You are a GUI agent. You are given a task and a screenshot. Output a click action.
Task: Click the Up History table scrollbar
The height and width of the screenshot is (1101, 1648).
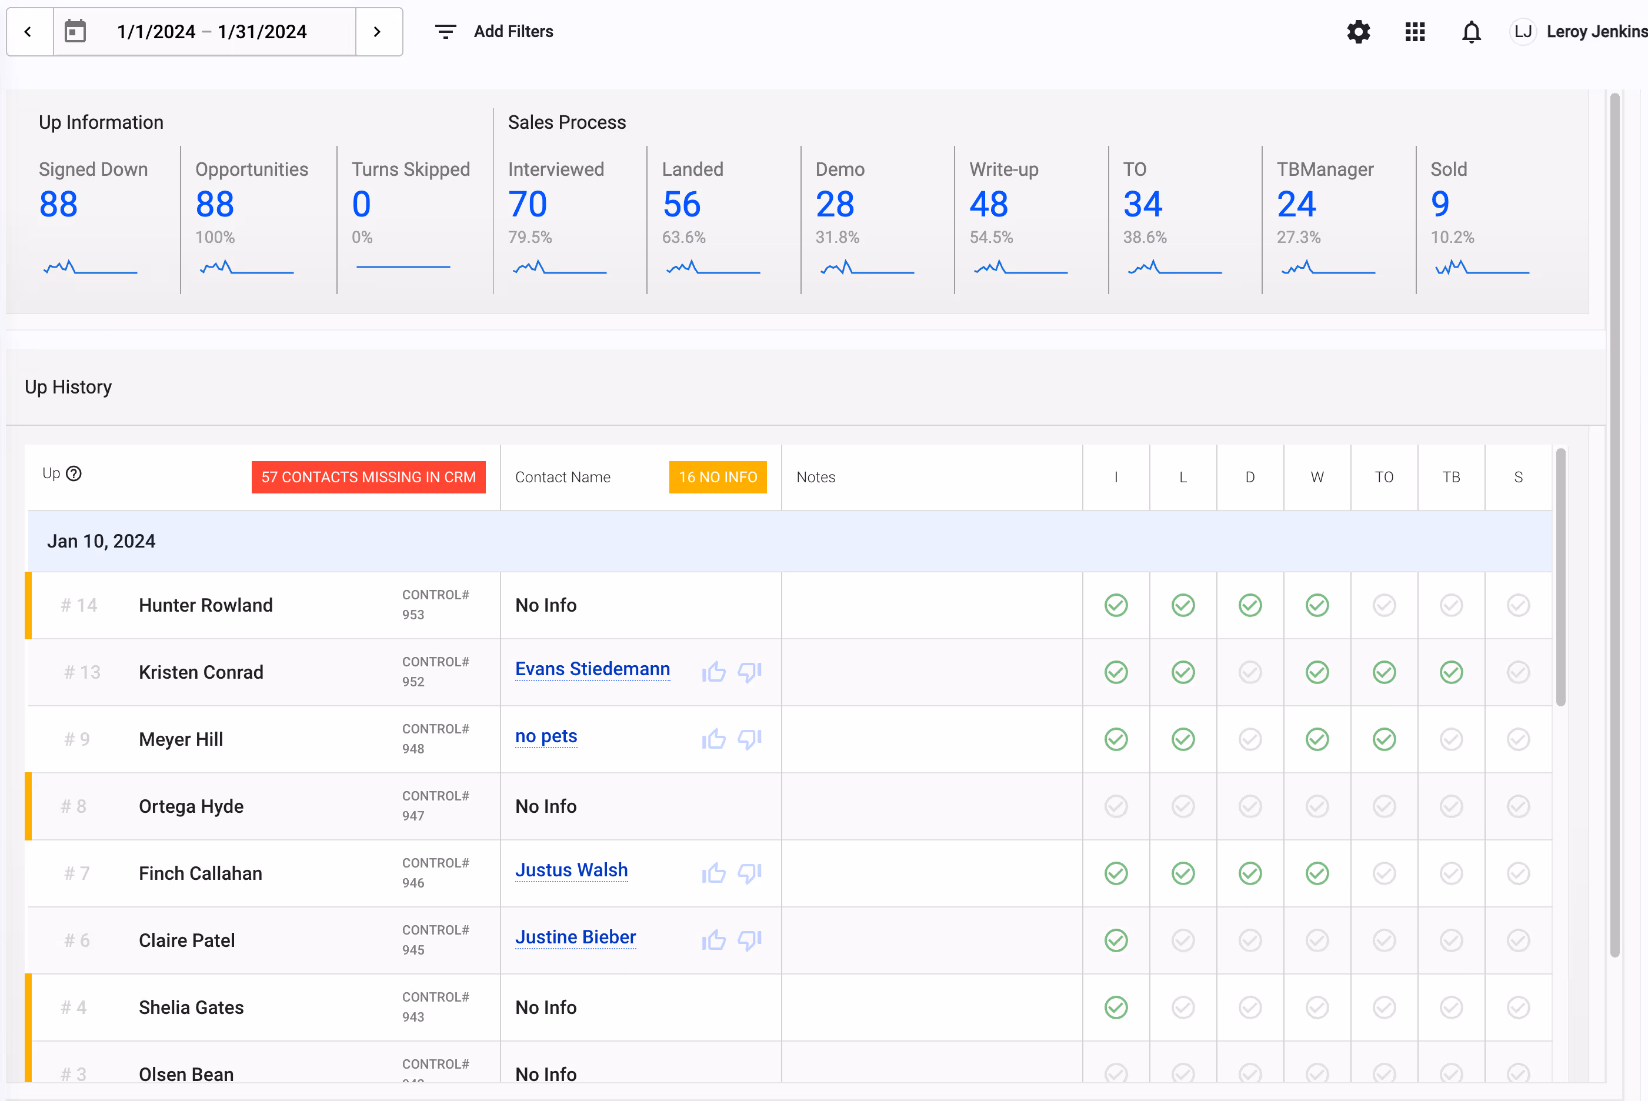[1560, 576]
